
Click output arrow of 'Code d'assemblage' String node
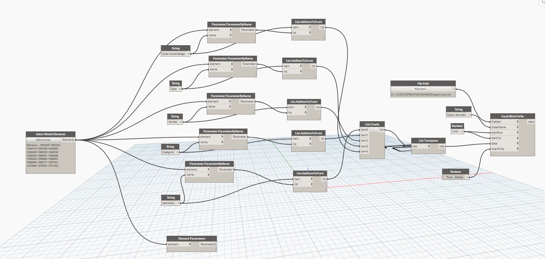click(x=188, y=54)
